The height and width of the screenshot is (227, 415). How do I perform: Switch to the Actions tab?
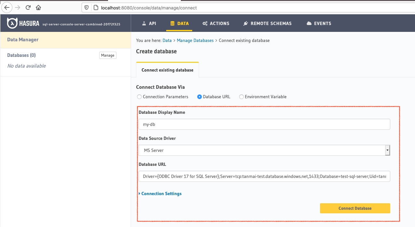216,23
